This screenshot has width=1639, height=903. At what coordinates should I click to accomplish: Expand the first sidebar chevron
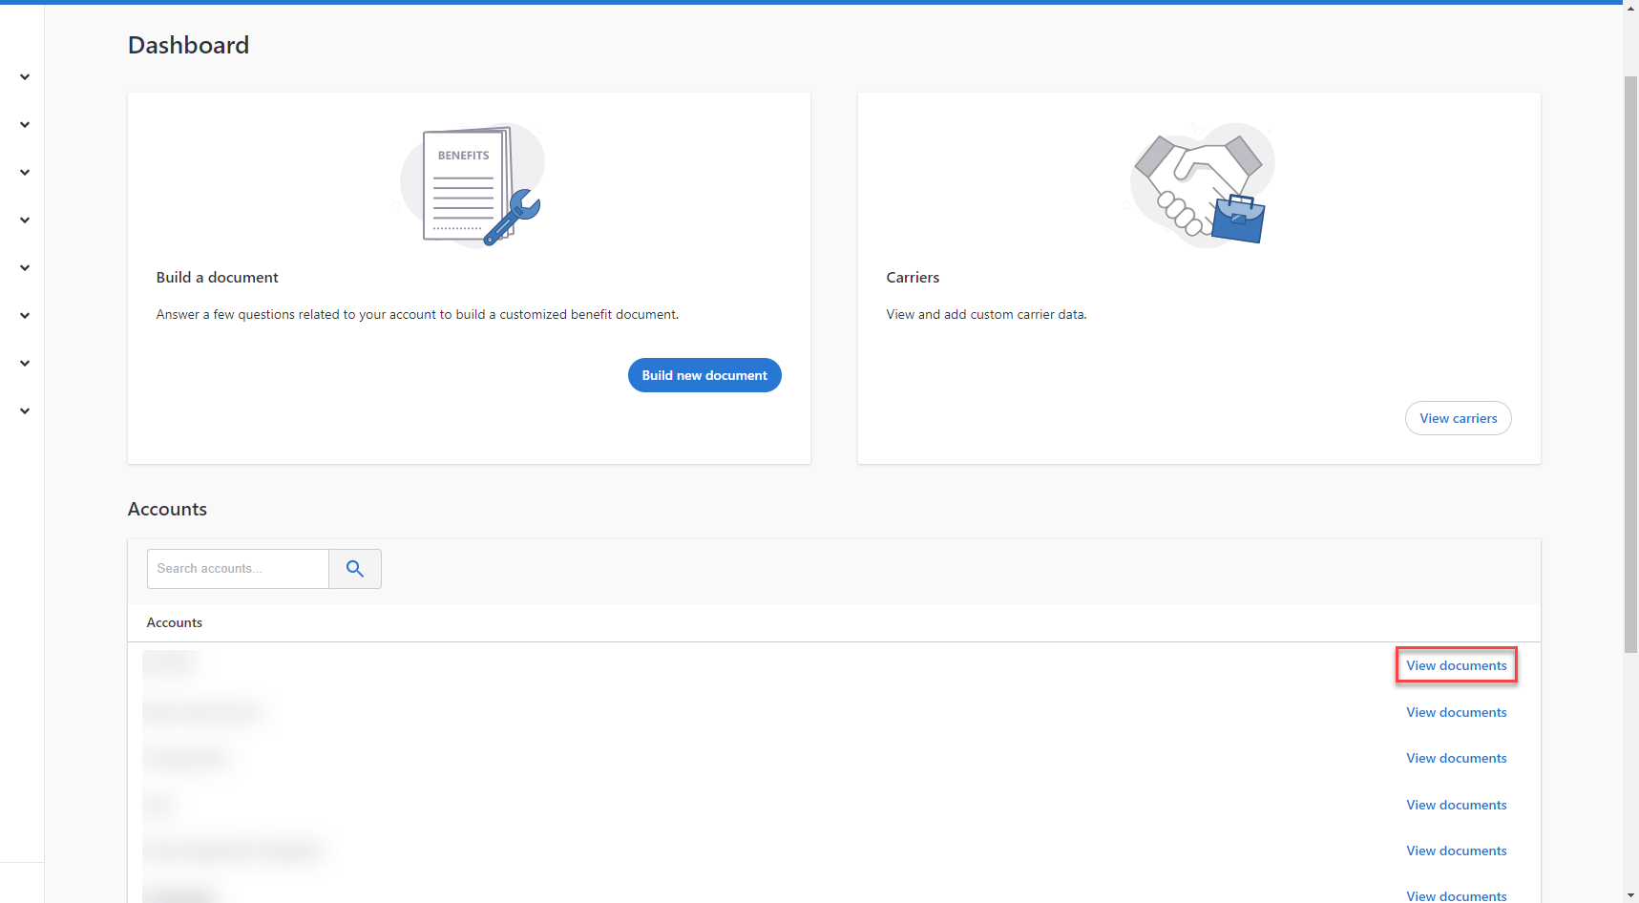[x=24, y=76]
